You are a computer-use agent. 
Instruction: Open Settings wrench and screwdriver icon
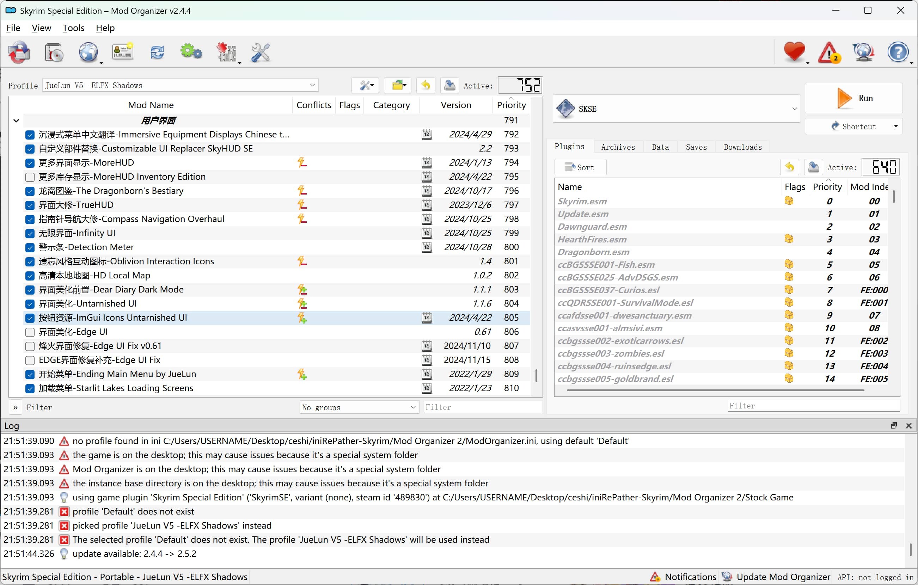pos(261,52)
